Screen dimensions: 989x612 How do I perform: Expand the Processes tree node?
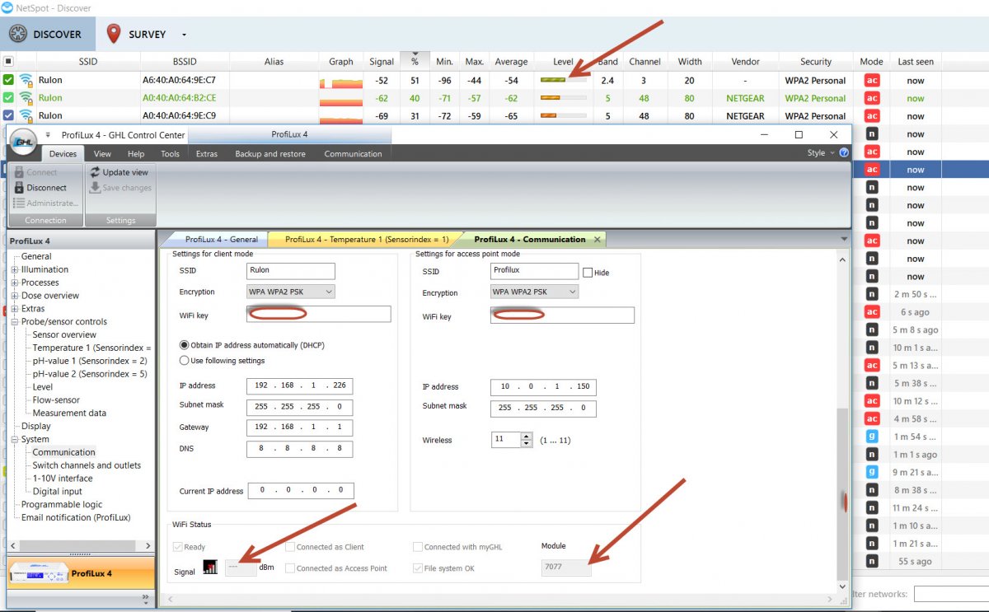(x=15, y=283)
